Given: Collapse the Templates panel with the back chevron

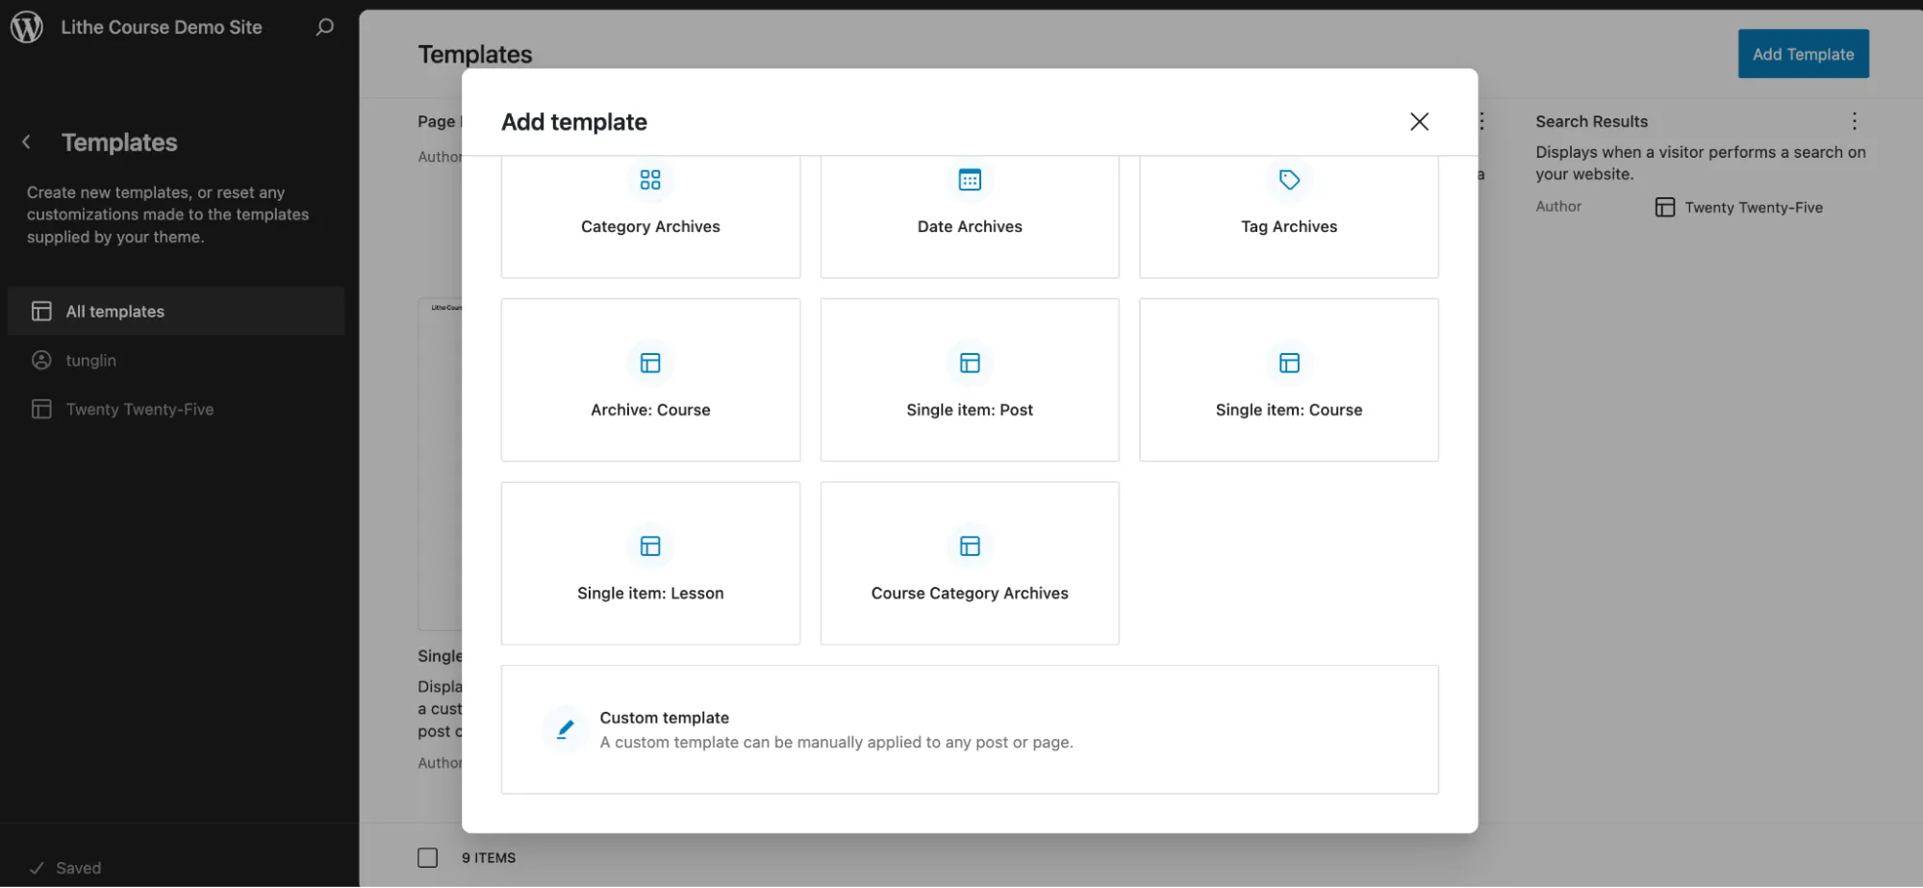Looking at the screenshot, I should click(x=26, y=141).
